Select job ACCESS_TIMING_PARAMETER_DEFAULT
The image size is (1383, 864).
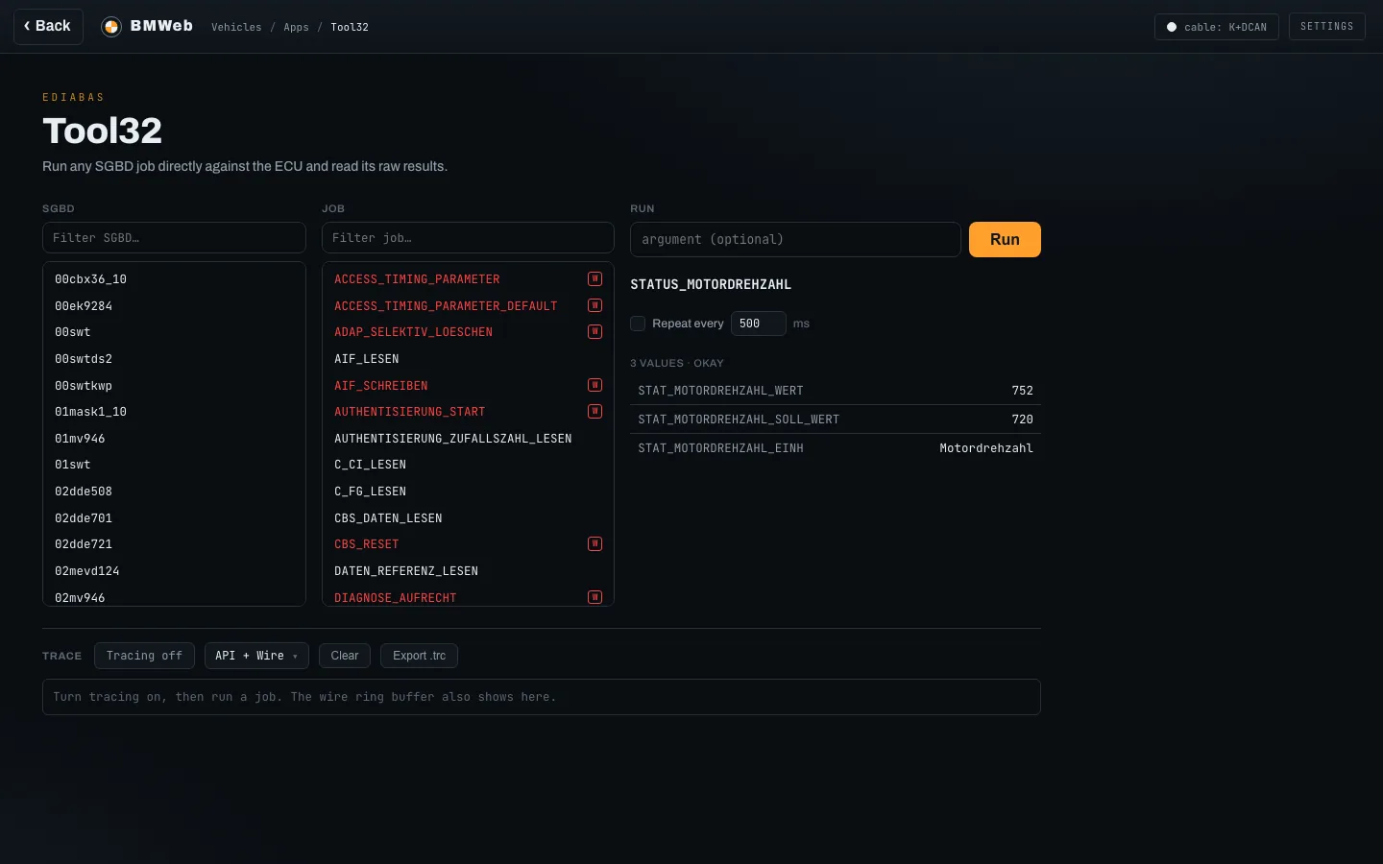click(x=468, y=305)
